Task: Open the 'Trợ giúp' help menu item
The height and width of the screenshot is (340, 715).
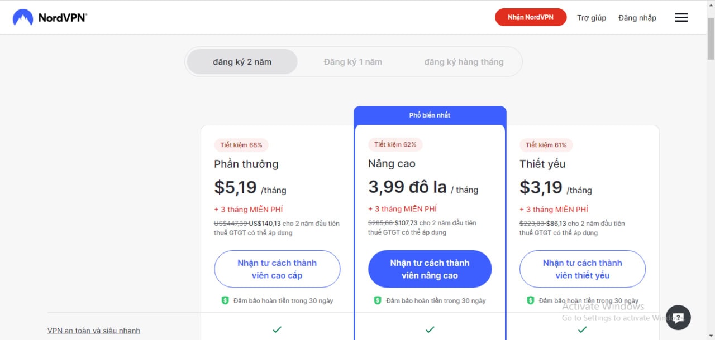Action: pos(592,18)
